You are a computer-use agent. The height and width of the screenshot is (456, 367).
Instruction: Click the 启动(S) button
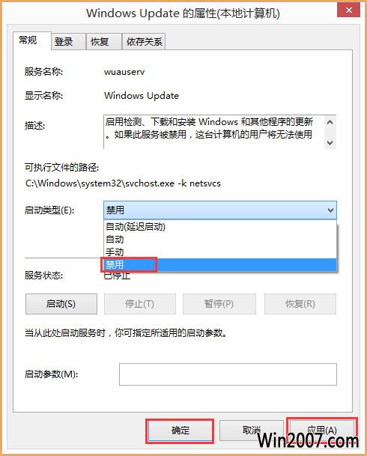(x=61, y=304)
